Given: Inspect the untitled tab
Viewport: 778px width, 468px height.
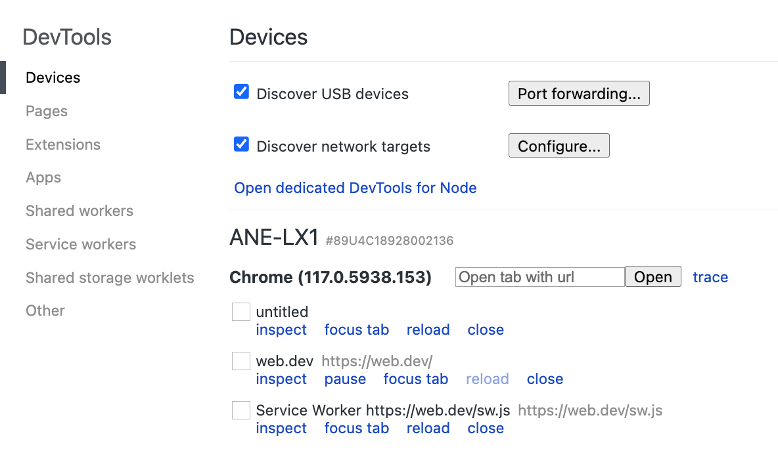Looking at the screenshot, I should (x=281, y=330).
